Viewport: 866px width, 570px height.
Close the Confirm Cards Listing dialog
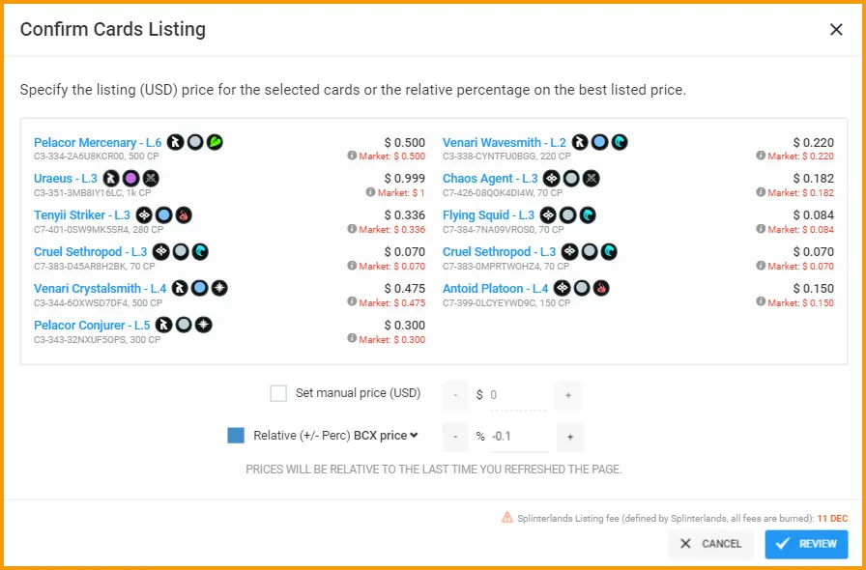click(x=836, y=30)
